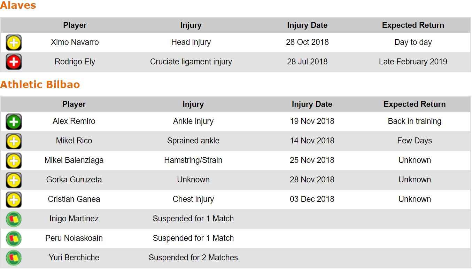Click yellow injury icon beside Ximo Navarro
Screen dimensions: 472x269
click(14, 42)
